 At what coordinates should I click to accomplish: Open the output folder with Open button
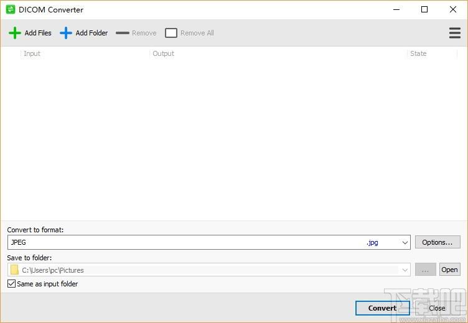click(449, 270)
